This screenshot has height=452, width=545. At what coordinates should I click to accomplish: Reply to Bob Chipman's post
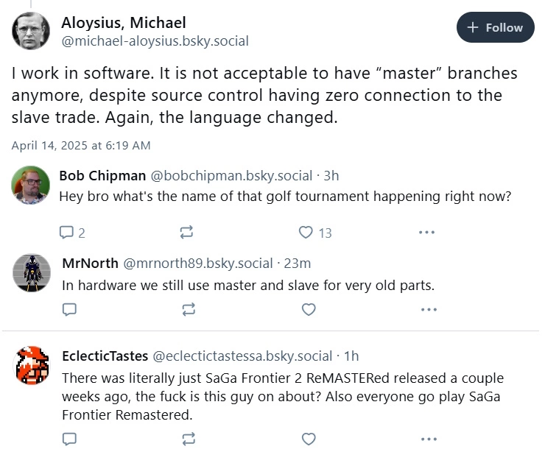[72, 233]
